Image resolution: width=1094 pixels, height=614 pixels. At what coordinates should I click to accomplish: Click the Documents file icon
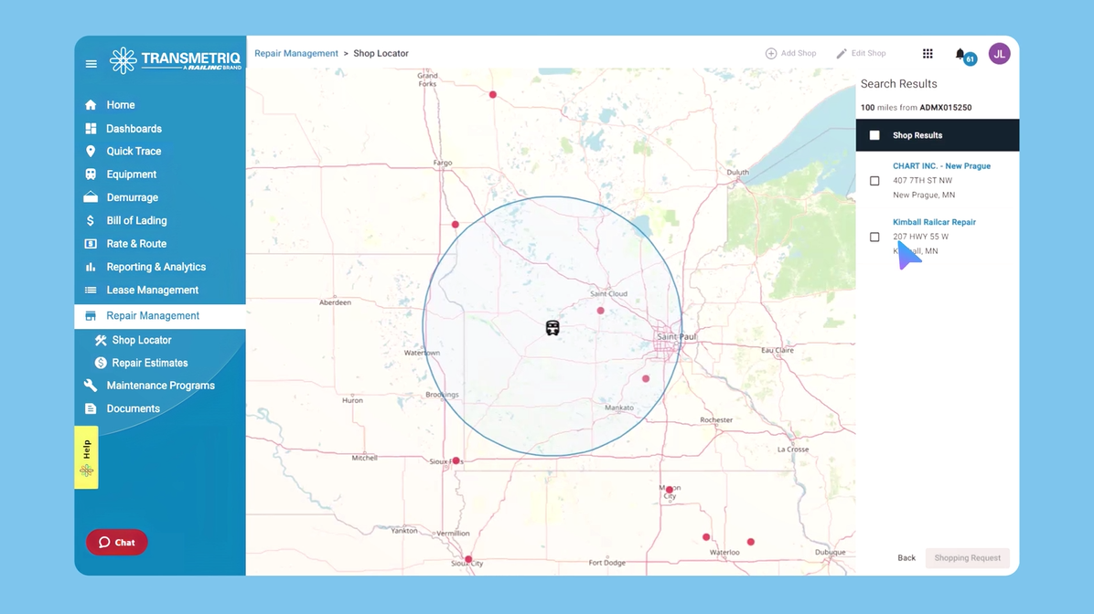pyautogui.click(x=91, y=408)
